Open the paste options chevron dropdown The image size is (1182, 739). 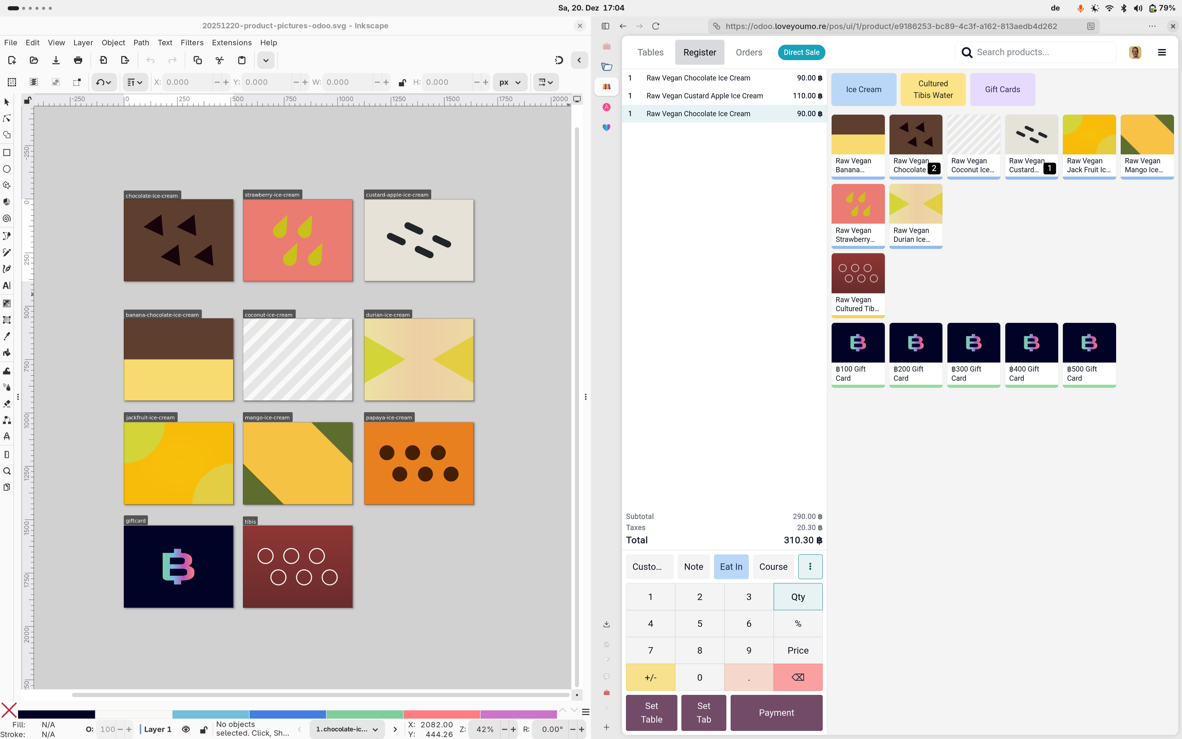pos(266,61)
